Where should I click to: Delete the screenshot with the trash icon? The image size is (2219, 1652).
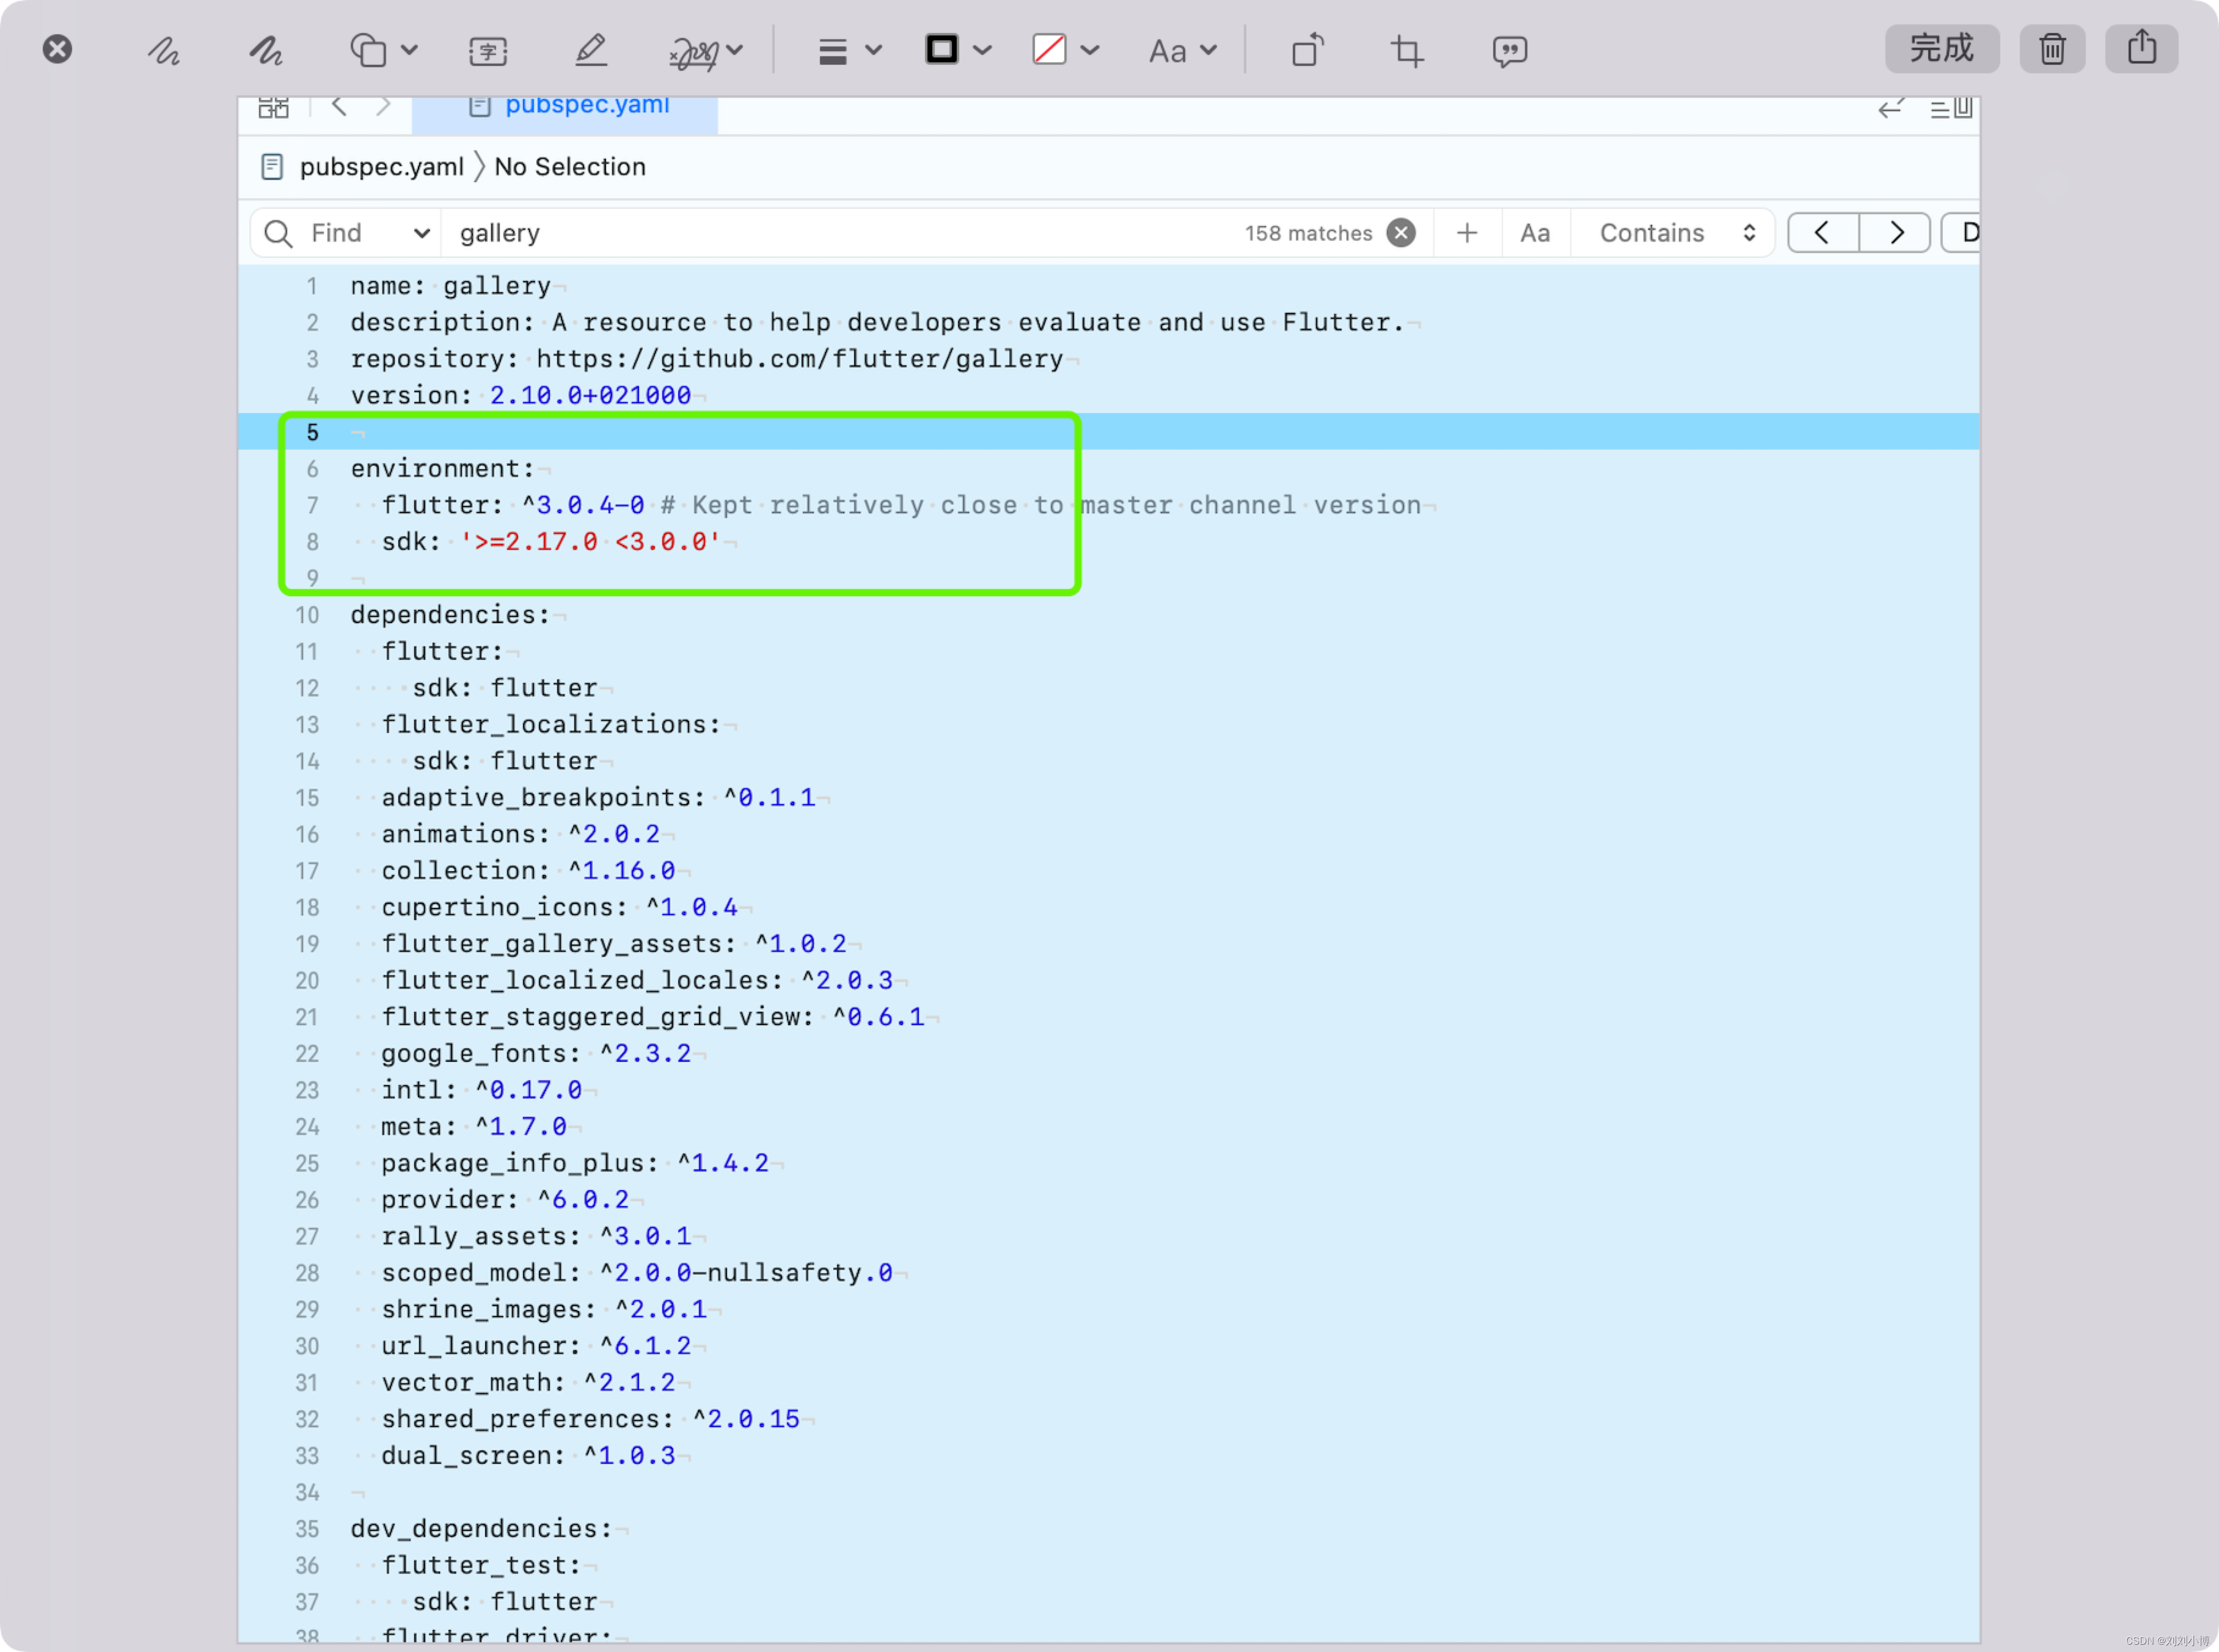(2052, 49)
